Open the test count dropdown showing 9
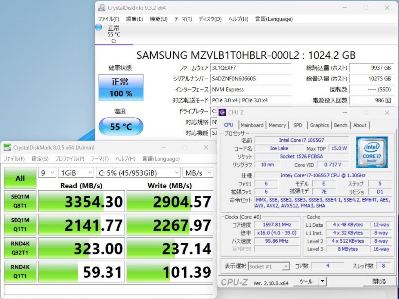The width and height of the screenshot is (399, 299). click(47, 173)
